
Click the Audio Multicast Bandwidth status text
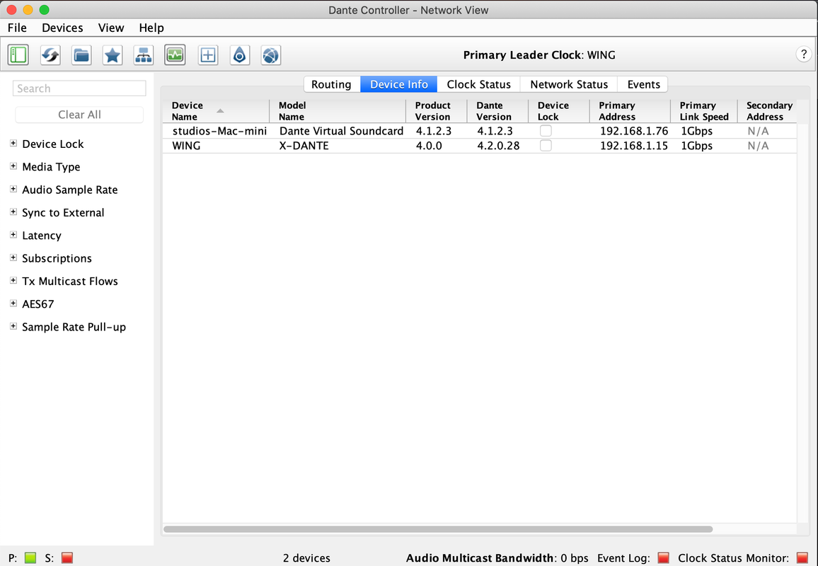click(x=497, y=558)
